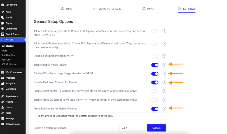Click the help icon for Disable Fontawesome setting

pyautogui.click(x=164, y=56)
